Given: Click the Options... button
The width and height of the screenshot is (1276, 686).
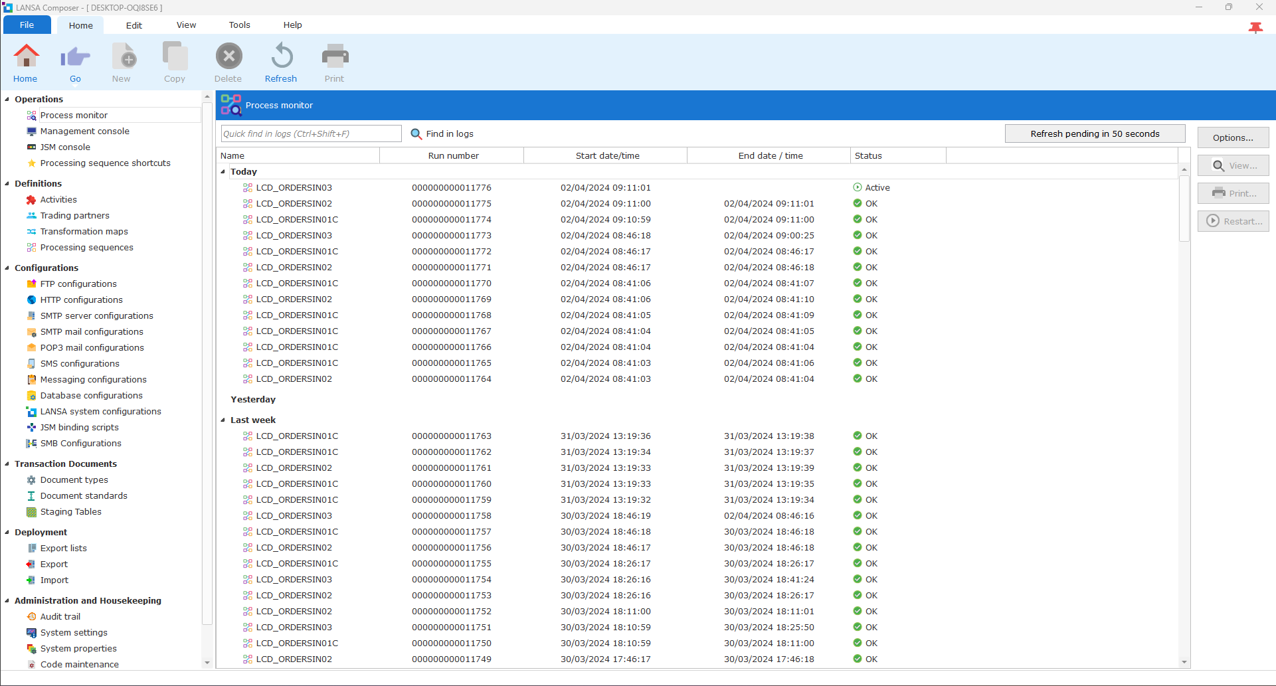Looking at the screenshot, I should [1233, 137].
